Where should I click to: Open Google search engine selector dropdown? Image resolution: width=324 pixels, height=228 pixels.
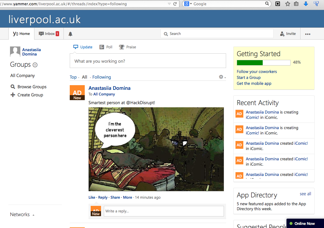coord(188,4)
